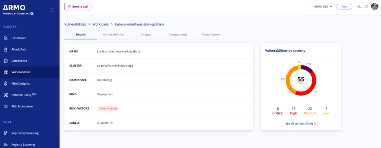Screen dimensions: 381x148
Task: Switch to the Scan history tab
Action: 211,35
